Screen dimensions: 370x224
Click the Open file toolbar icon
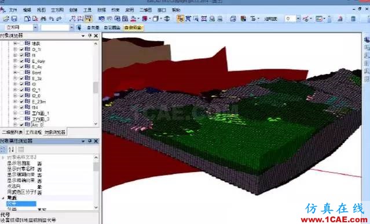point(6,18)
